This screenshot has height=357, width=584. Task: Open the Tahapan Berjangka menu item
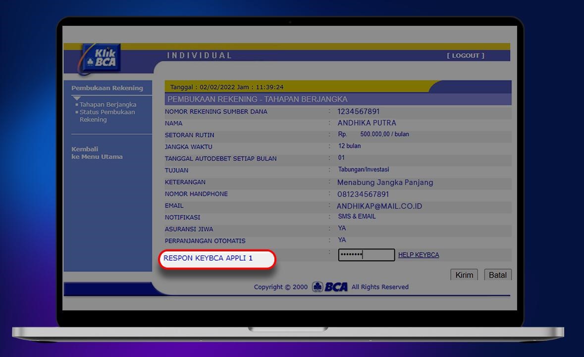[107, 105]
